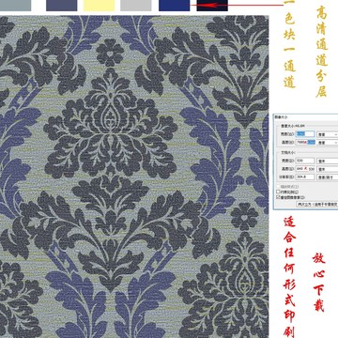Pick the slate purple-blue color swatch
Viewport: 338px width, 338px height.
click(x=61, y=6)
